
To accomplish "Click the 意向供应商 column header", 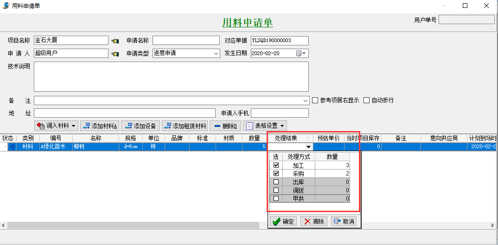I will (x=444, y=138).
